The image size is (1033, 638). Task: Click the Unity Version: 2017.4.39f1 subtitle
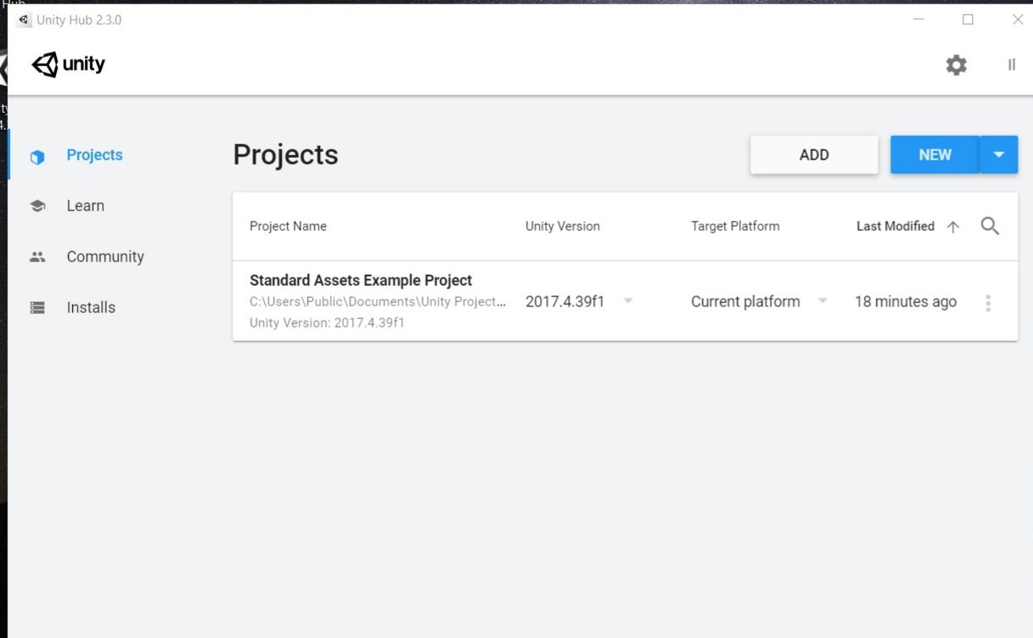tap(327, 323)
